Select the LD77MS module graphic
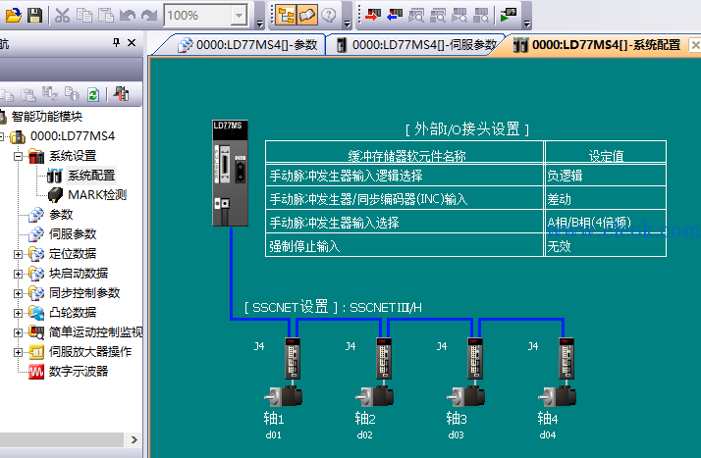Viewport: 701px width, 458px height. (231, 174)
